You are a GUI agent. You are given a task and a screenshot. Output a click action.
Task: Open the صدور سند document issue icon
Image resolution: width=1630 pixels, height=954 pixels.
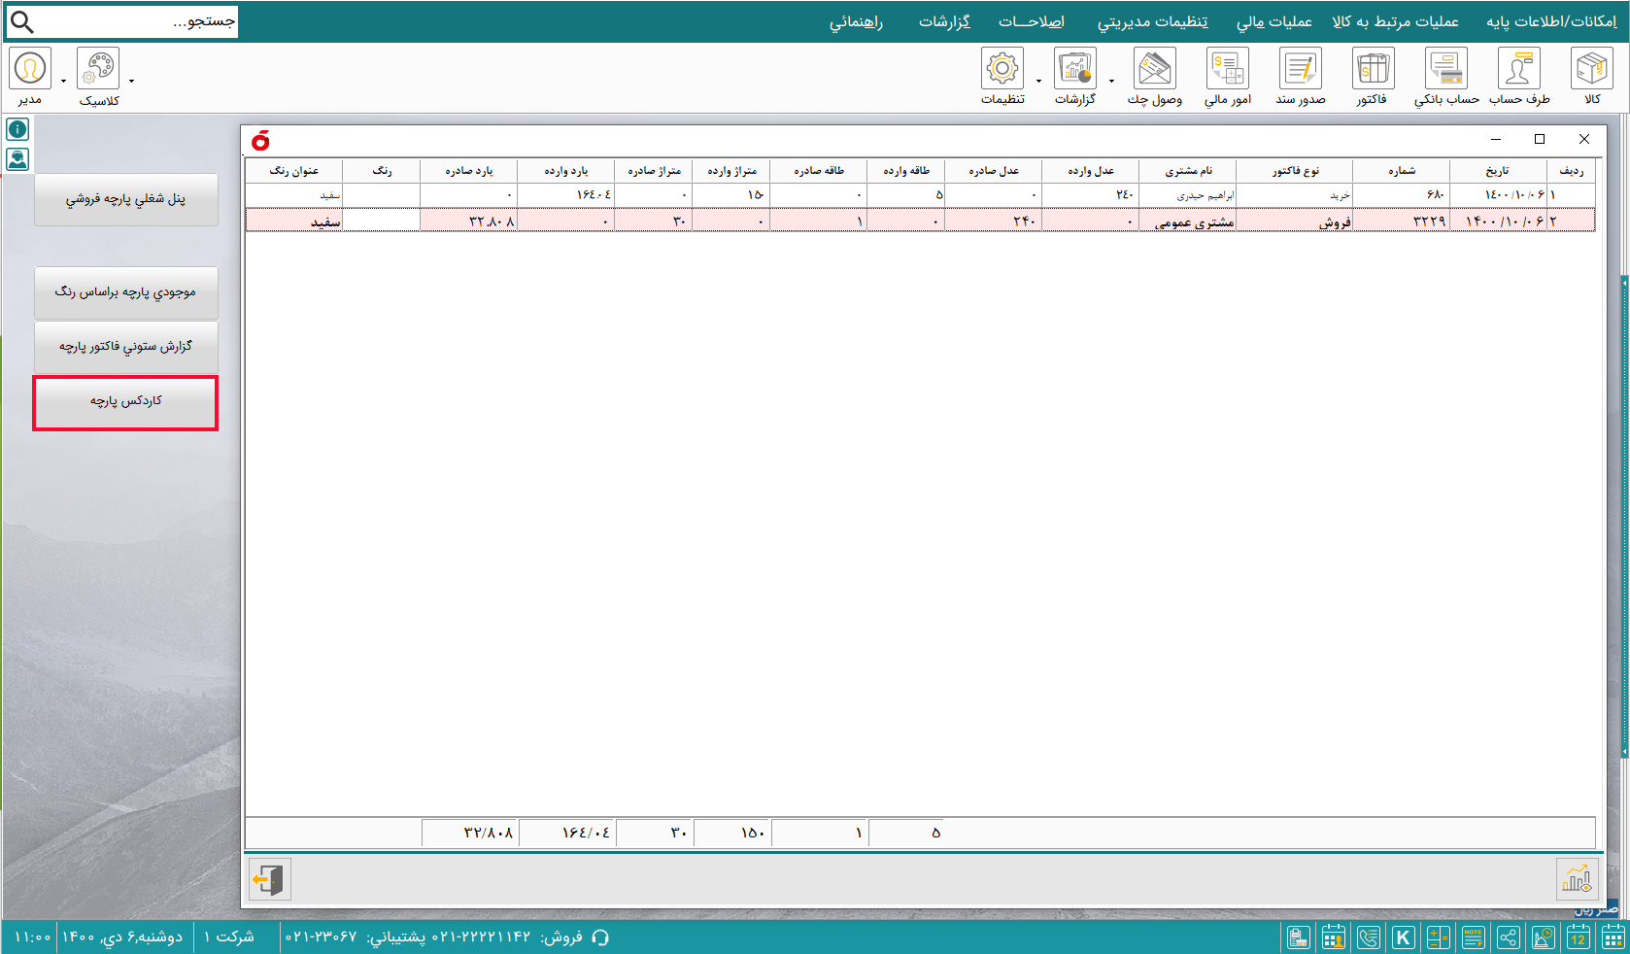pos(1300,70)
